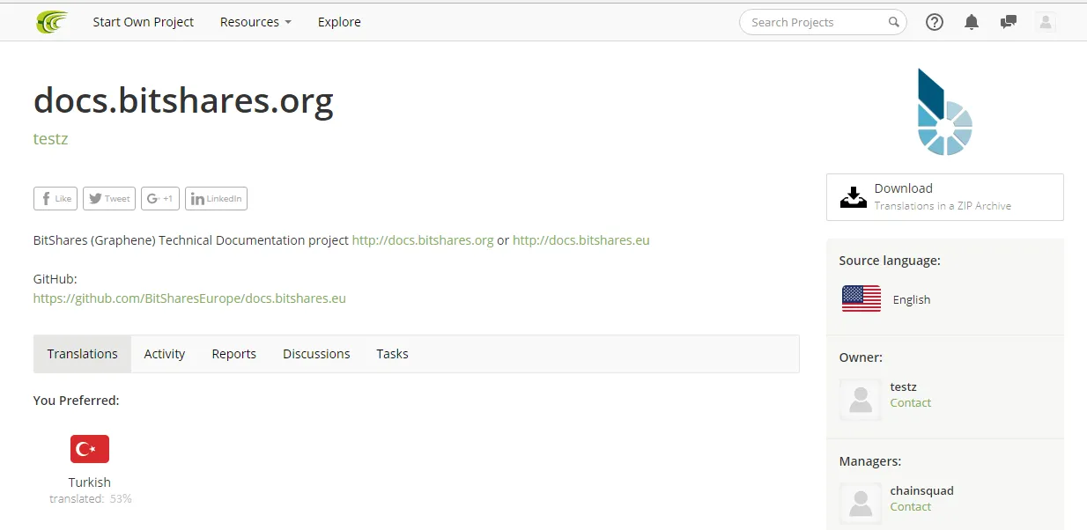The image size is (1087, 530).
Task: Switch to the Discussions tab
Action: 316,354
